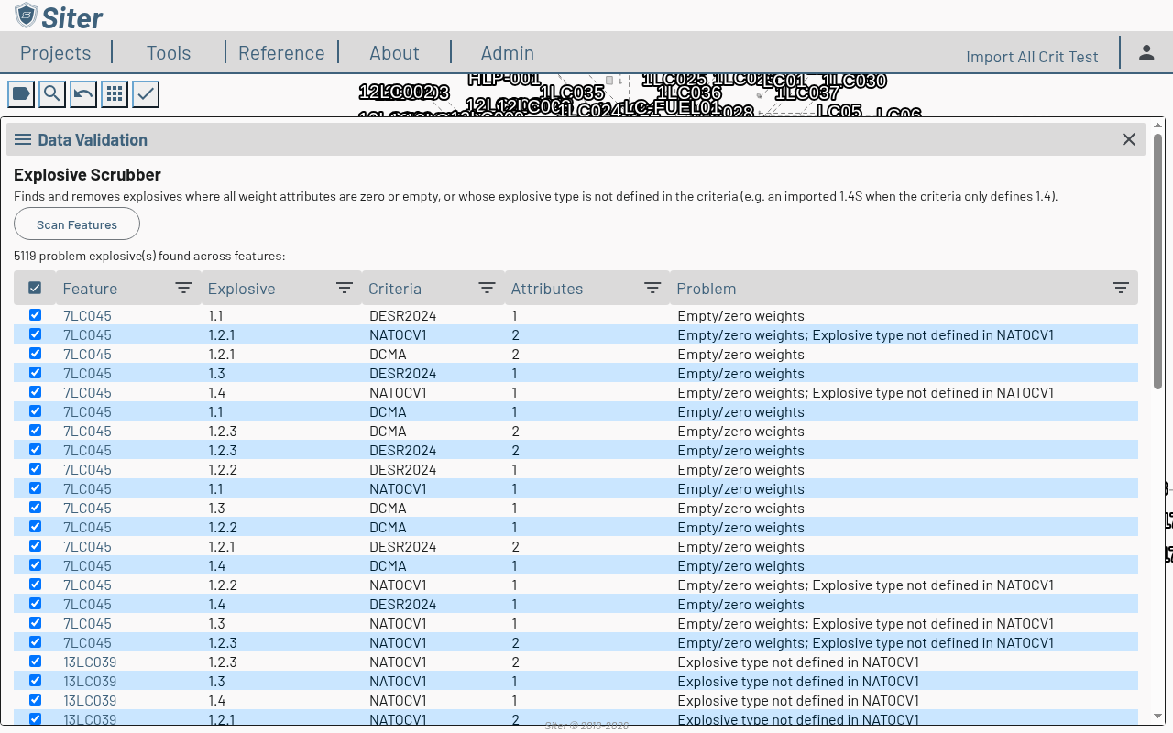Sort by the Criteria column header
Viewport: 1173px width, 733px height.
pyautogui.click(x=395, y=289)
